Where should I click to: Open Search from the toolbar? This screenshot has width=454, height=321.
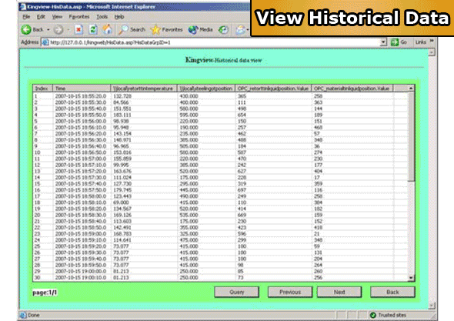[x=132, y=29]
